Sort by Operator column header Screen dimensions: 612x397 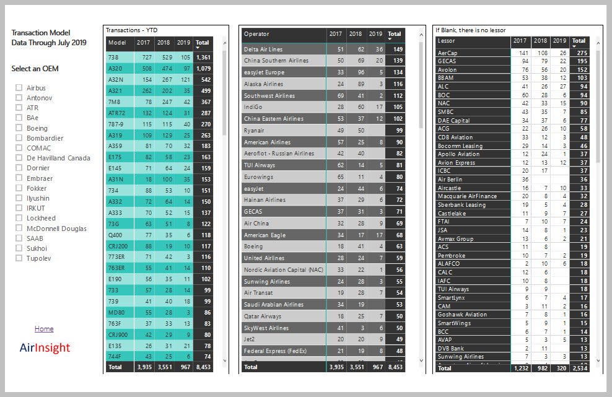[x=257, y=34]
